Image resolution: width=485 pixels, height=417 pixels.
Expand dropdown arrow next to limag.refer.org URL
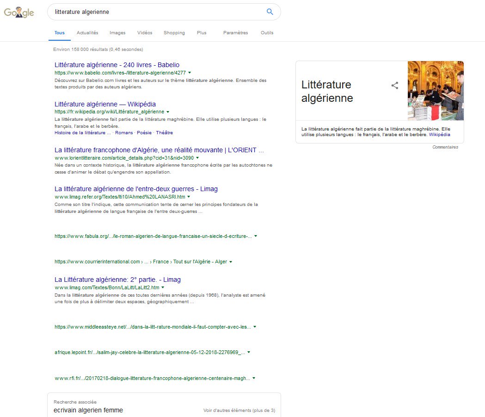pos(189,197)
